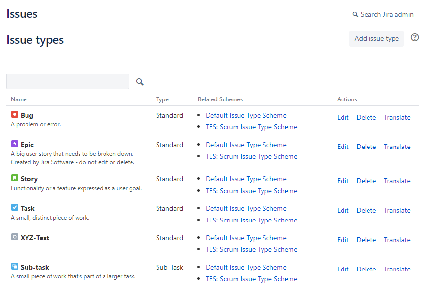Click 'A small, distinct piece of work.' description
This screenshot has height=296, width=421.
50,218
